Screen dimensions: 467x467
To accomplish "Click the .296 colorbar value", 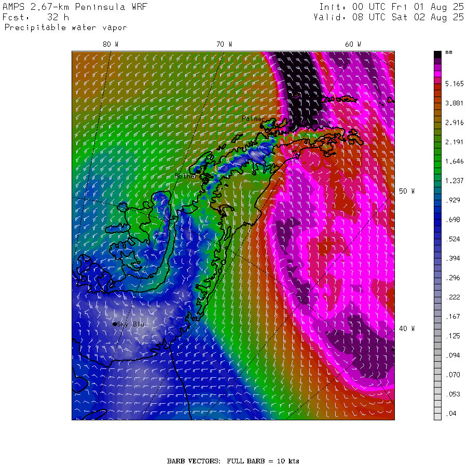I will click(454, 278).
